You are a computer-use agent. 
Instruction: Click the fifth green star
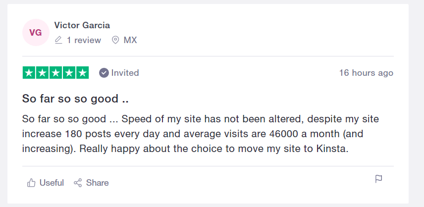(83, 73)
